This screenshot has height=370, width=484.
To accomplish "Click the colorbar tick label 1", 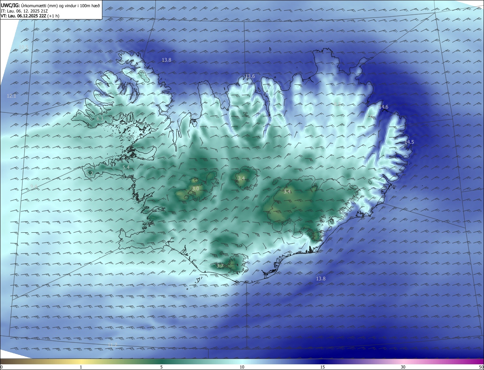I will (x=81, y=367).
